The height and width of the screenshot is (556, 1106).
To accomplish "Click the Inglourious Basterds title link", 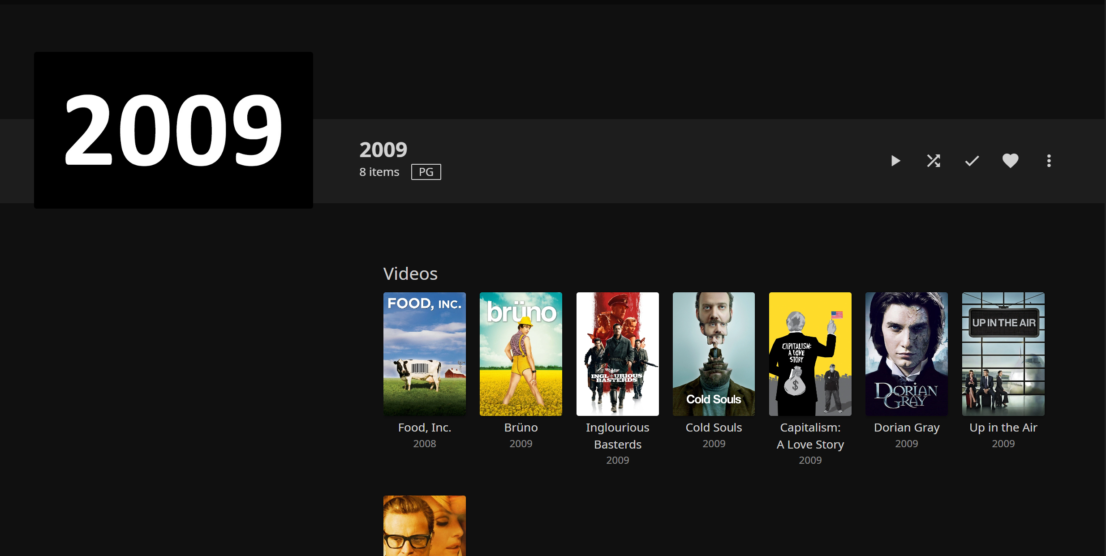I will (617, 436).
